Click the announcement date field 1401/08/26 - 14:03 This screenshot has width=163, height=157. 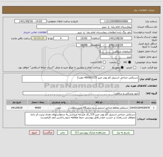[31, 21]
